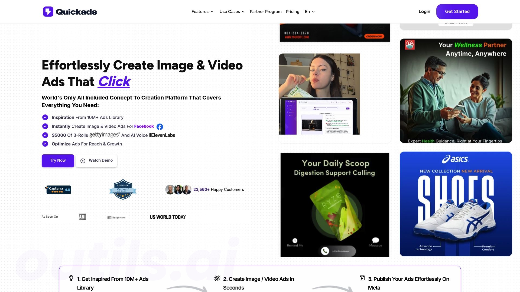
Task: Expand the Use Cases dropdown menu
Action: (232, 12)
